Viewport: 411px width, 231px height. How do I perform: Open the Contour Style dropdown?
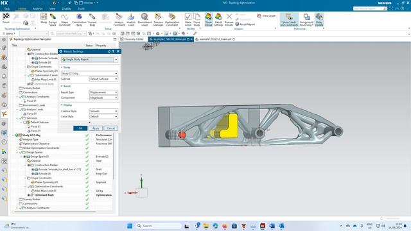pyautogui.click(x=103, y=111)
